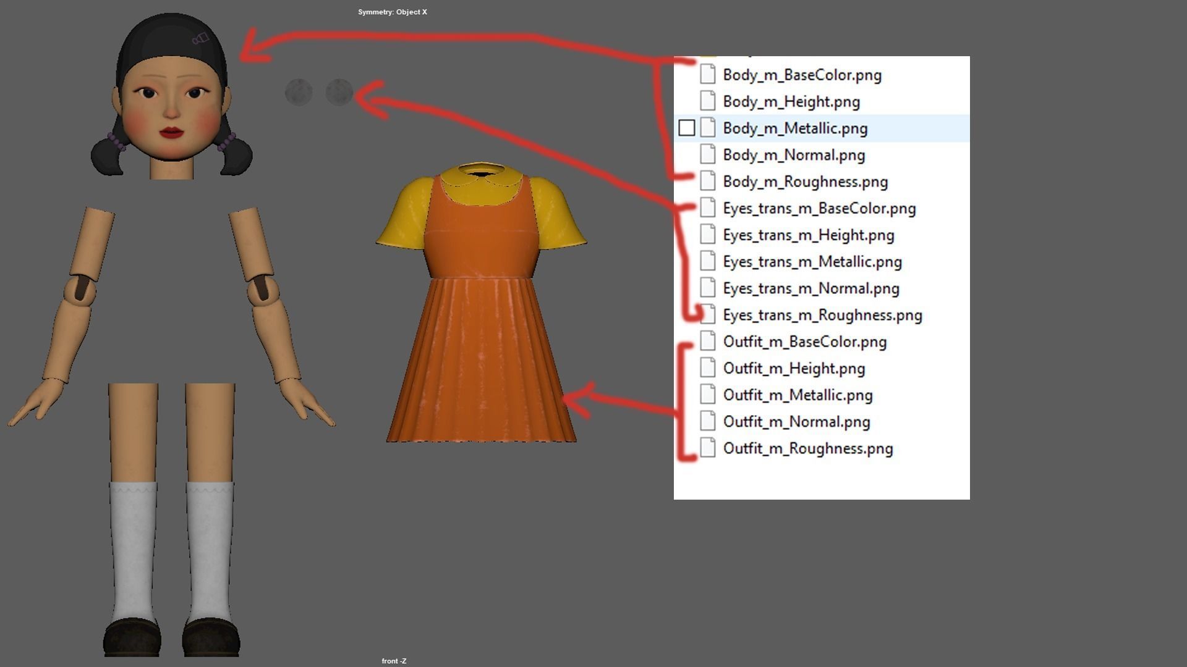Image resolution: width=1187 pixels, height=667 pixels.
Task: Click the Eyes_trans_m_Metallic.png file icon
Action: tap(708, 262)
